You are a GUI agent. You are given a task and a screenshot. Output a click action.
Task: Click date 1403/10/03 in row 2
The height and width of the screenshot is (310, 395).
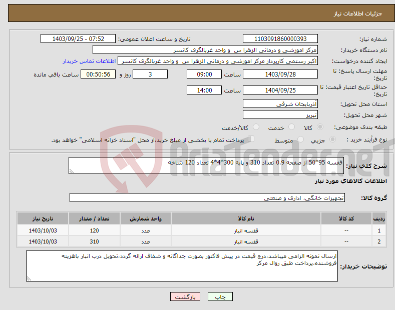[43, 241]
